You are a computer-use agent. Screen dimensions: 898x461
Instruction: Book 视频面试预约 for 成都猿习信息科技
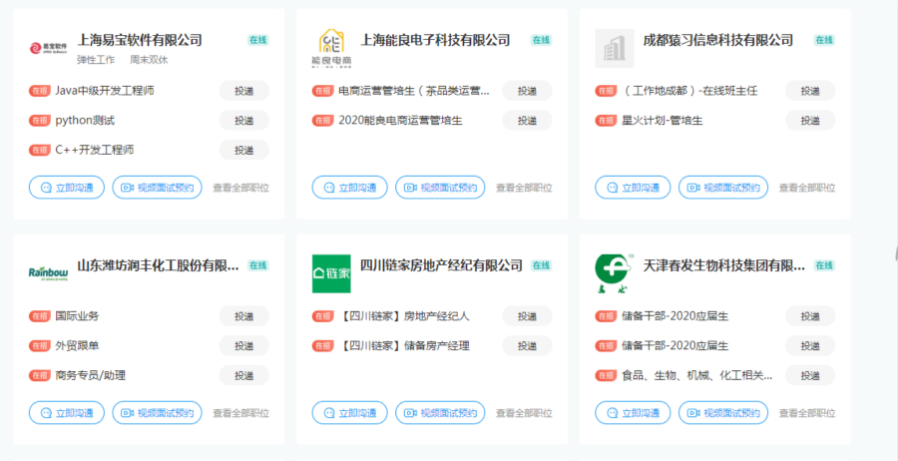pyautogui.click(x=723, y=188)
